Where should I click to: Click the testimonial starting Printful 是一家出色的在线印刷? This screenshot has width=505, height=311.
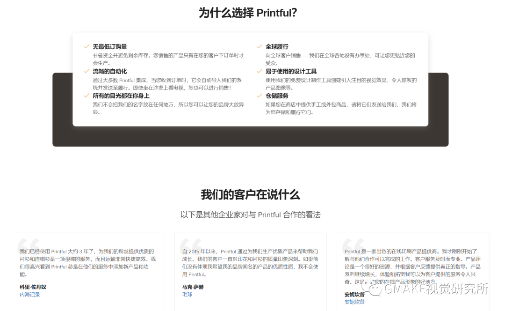[412, 267]
